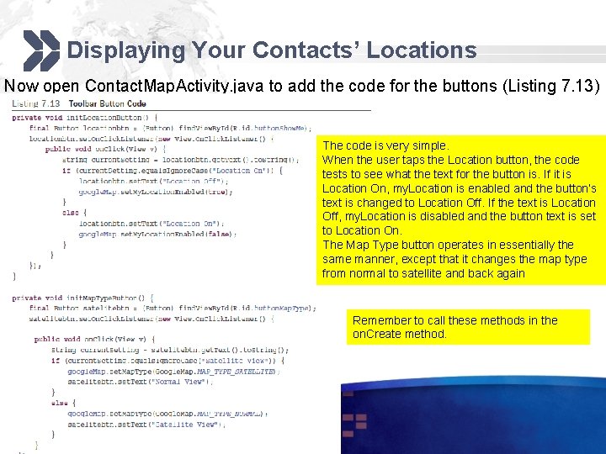
Task: Click the double chevron arrow icon beside the title
Action: pos(42,50)
